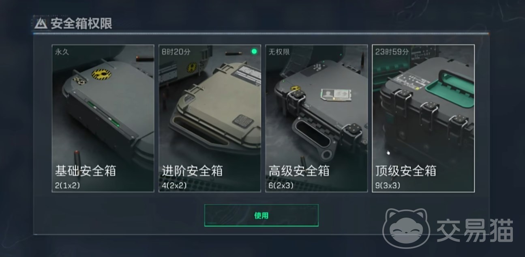Click the 23时59分 remaining time label
The width and height of the screenshot is (525, 257).
point(392,52)
